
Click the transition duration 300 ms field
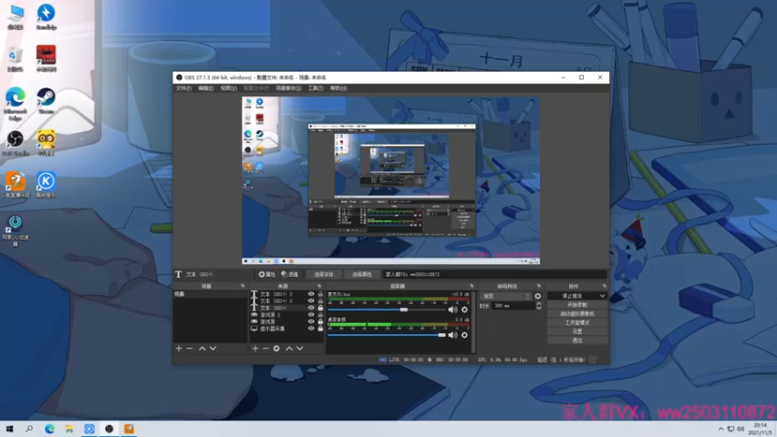[x=514, y=306]
